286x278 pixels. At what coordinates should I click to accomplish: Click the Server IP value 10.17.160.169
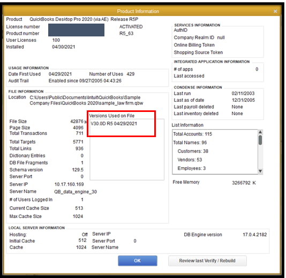point(69,184)
